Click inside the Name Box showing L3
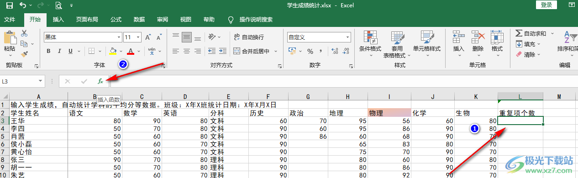This screenshot has width=578, height=178. tap(19, 81)
